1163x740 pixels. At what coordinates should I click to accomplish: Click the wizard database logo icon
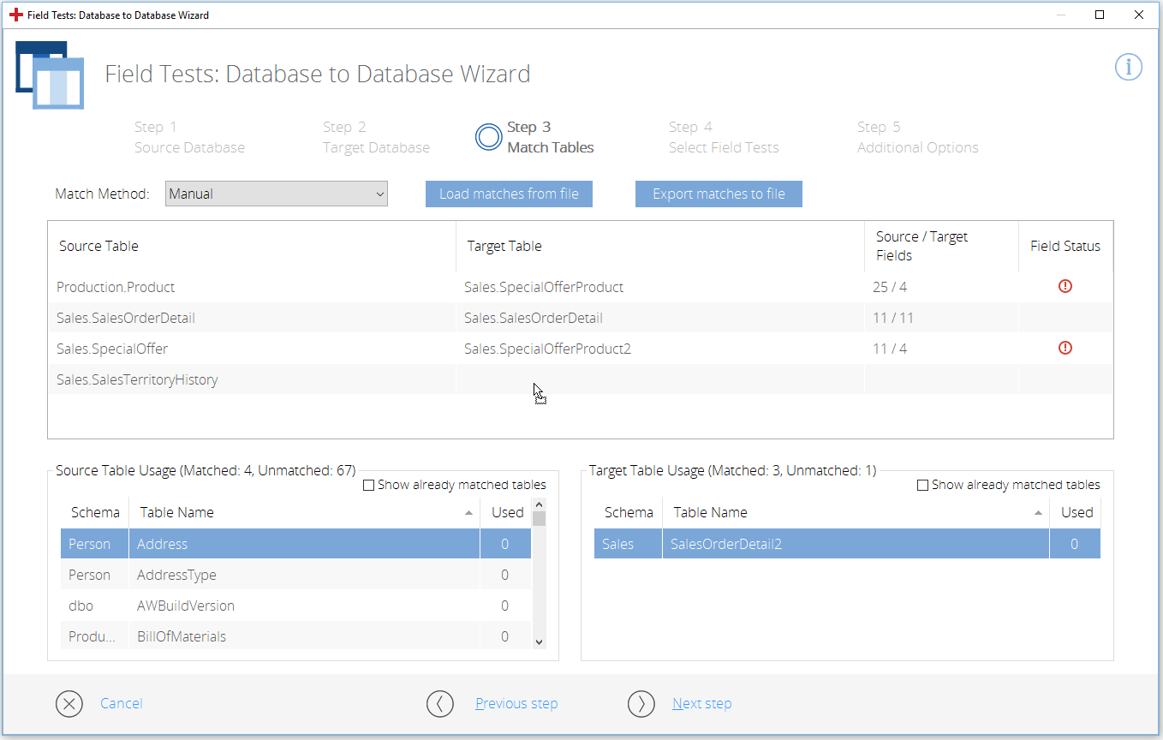coord(50,75)
